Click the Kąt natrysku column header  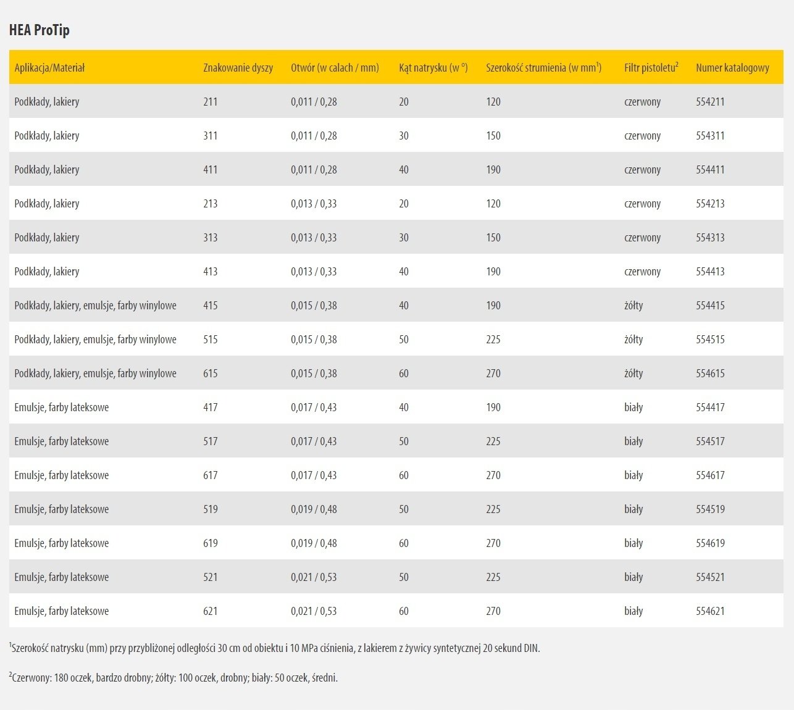(x=433, y=68)
